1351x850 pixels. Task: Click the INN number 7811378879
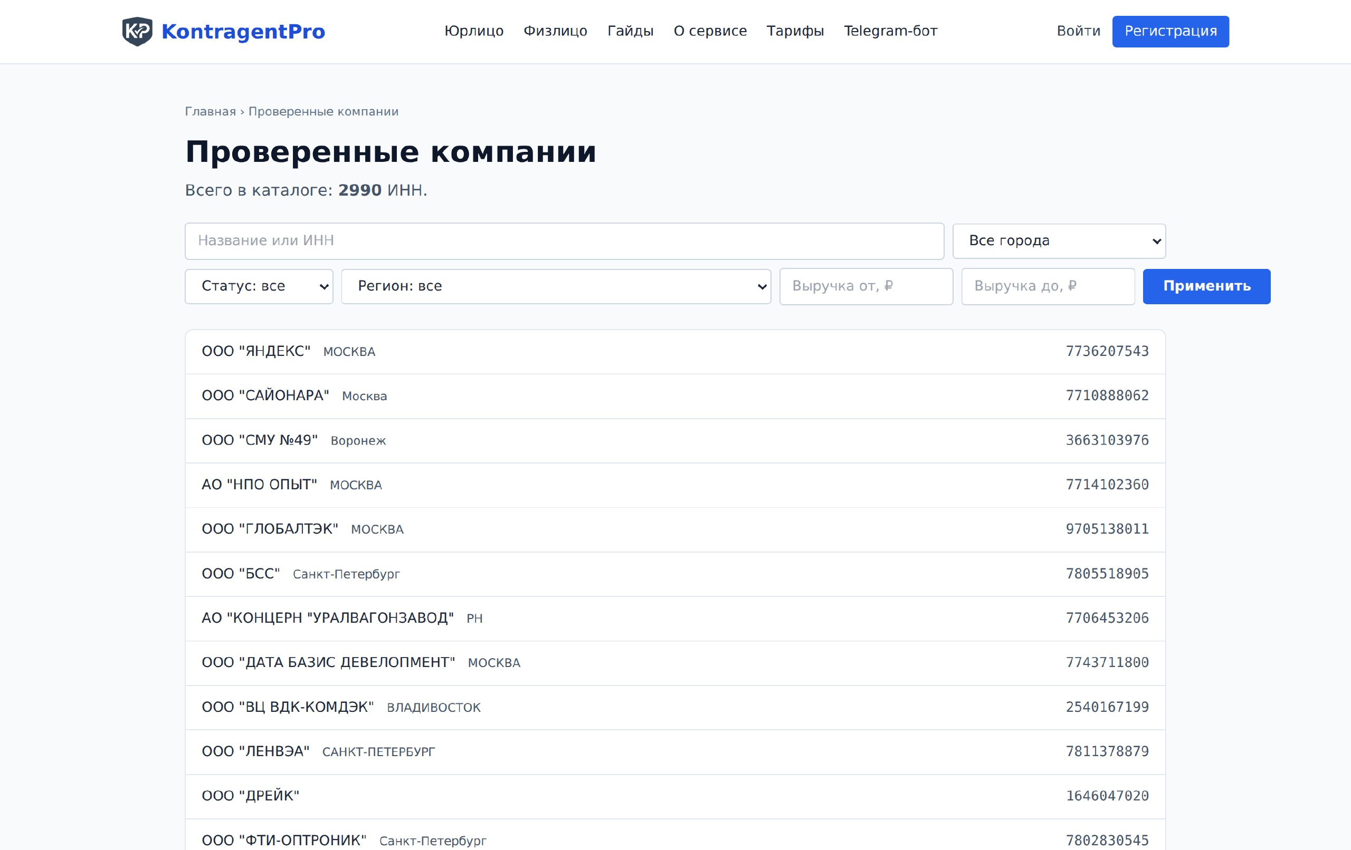click(x=1107, y=752)
